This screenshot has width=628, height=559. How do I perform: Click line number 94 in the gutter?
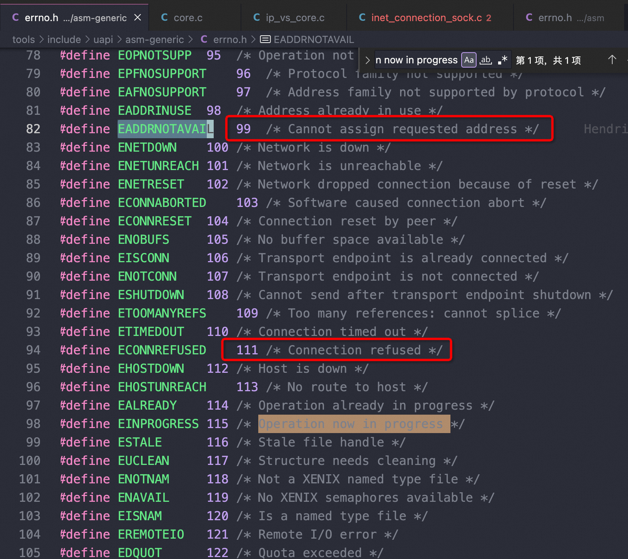pyautogui.click(x=33, y=350)
